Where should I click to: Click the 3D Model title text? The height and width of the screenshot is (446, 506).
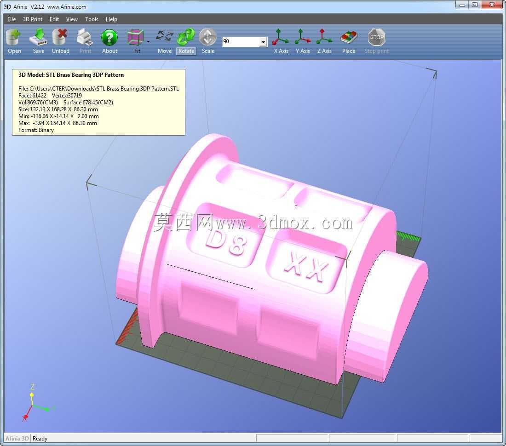(x=71, y=75)
